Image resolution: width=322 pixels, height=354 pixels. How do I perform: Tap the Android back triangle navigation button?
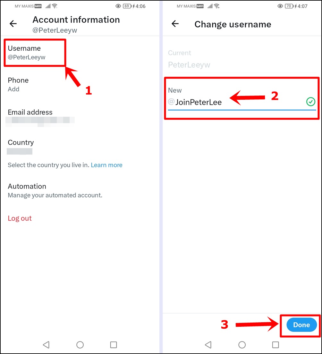point(46,345)
